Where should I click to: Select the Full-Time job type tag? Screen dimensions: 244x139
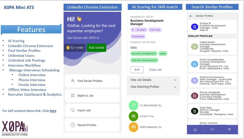155,30
